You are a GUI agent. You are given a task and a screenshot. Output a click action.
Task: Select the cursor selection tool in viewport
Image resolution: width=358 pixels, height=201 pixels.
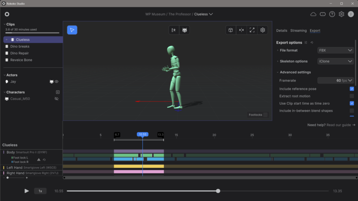click(72, 30)
